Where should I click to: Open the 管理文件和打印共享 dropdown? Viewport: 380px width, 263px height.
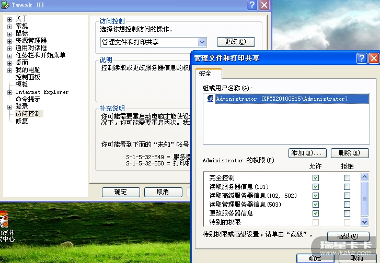click(202, 42)
